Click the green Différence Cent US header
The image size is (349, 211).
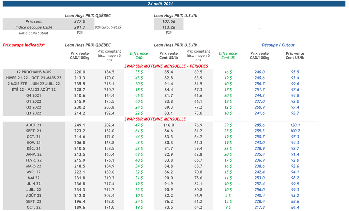click(x=228, y=55)
